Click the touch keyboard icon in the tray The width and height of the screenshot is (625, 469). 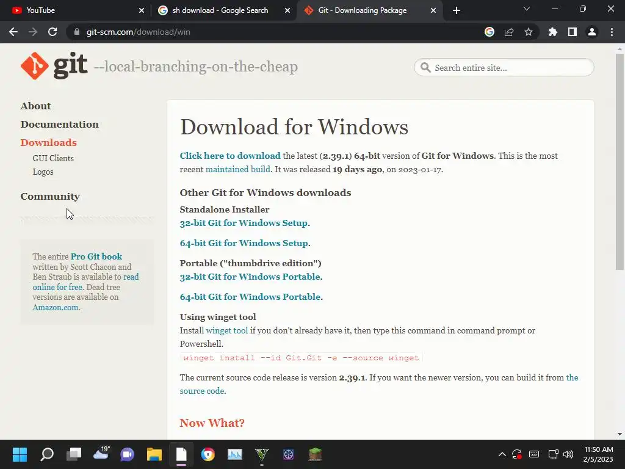pos(534,454)
